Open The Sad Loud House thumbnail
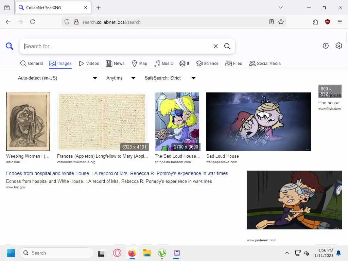The image size is (348, 261). [x=177, y=122]
